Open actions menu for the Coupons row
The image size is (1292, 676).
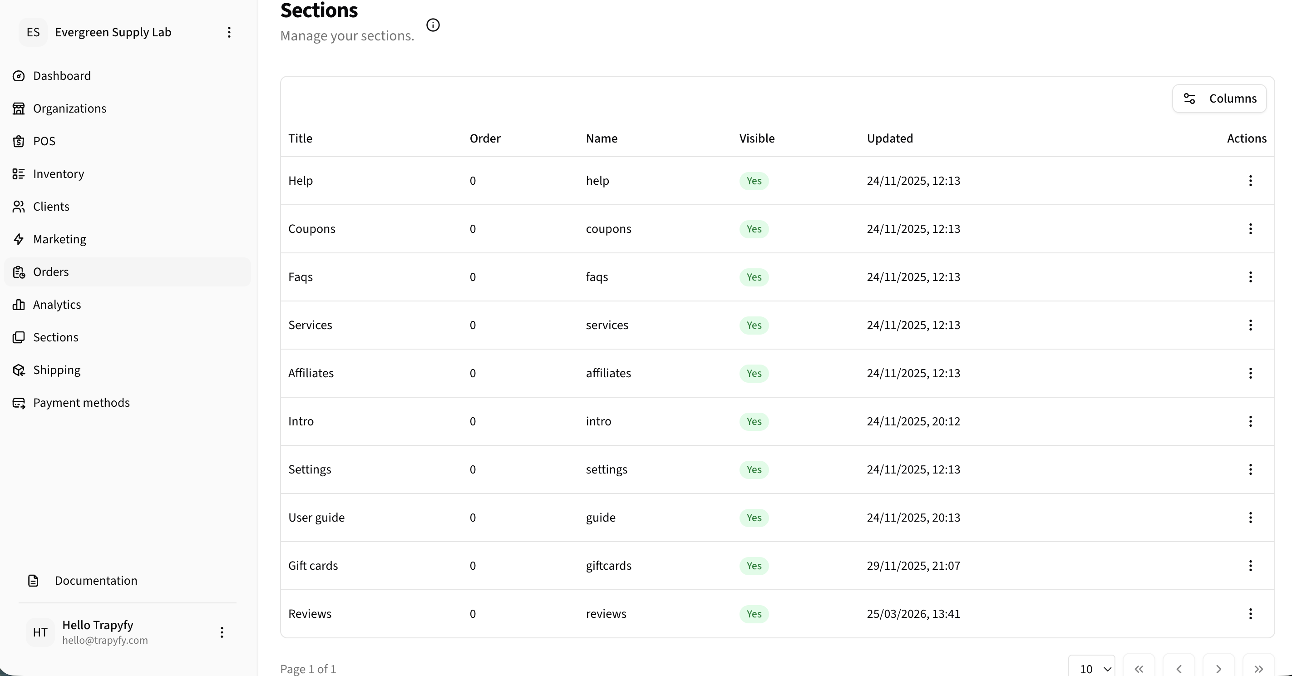(x=1250, y=229)
